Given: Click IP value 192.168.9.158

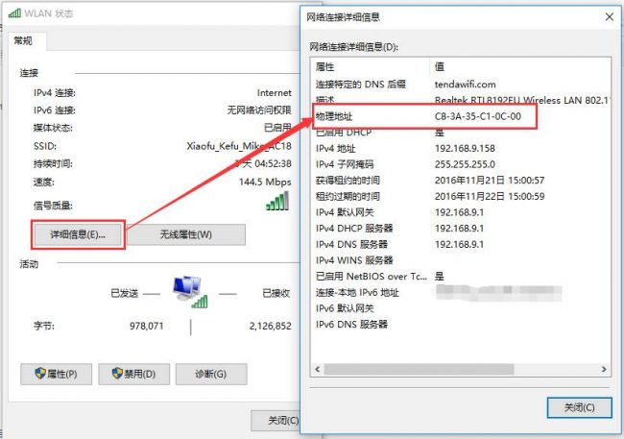Looking at the screenshot, I should click(x=465, y=149).
